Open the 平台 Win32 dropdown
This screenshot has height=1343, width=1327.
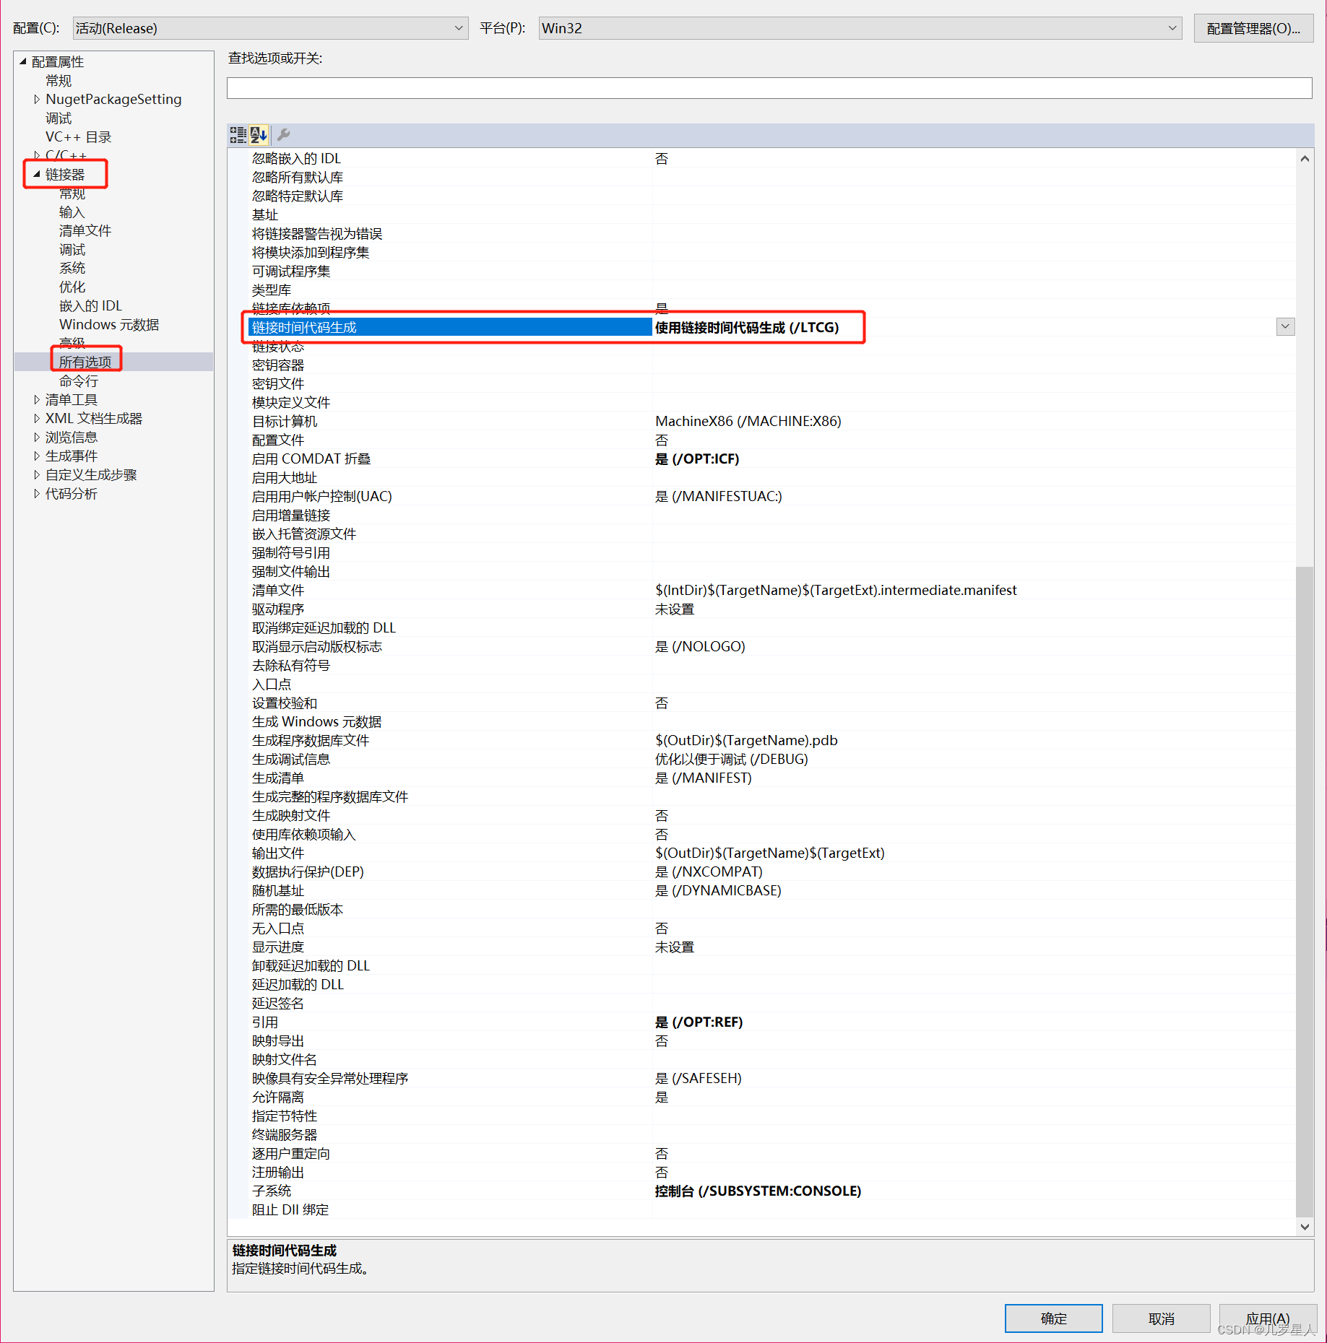coord(860,28)
